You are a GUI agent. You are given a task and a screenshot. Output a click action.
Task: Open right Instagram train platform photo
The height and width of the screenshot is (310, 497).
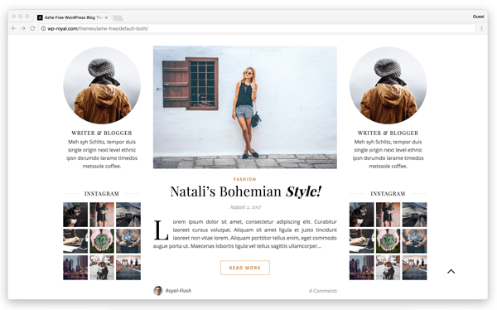[415, 215]
